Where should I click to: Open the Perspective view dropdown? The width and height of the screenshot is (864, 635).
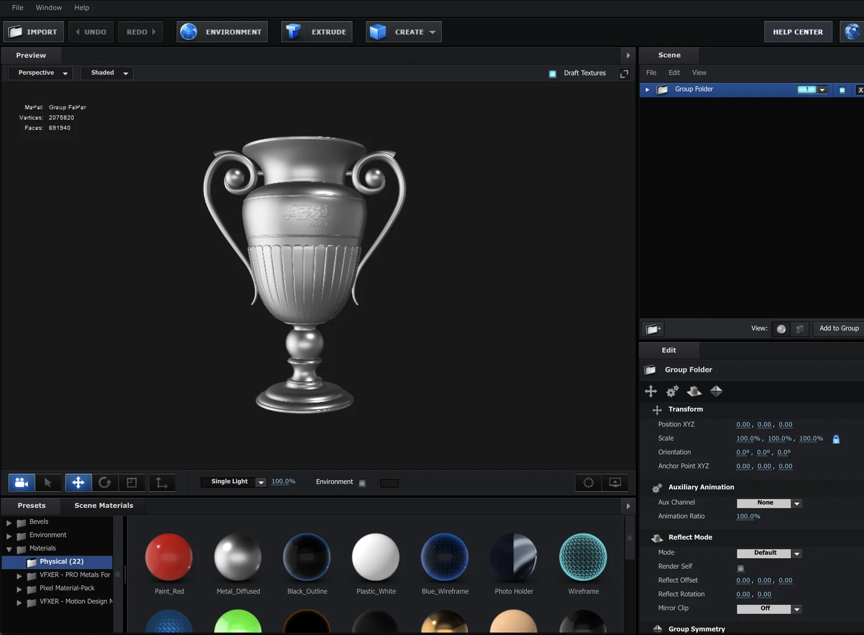pyautogui.click(x=41, y=73)
